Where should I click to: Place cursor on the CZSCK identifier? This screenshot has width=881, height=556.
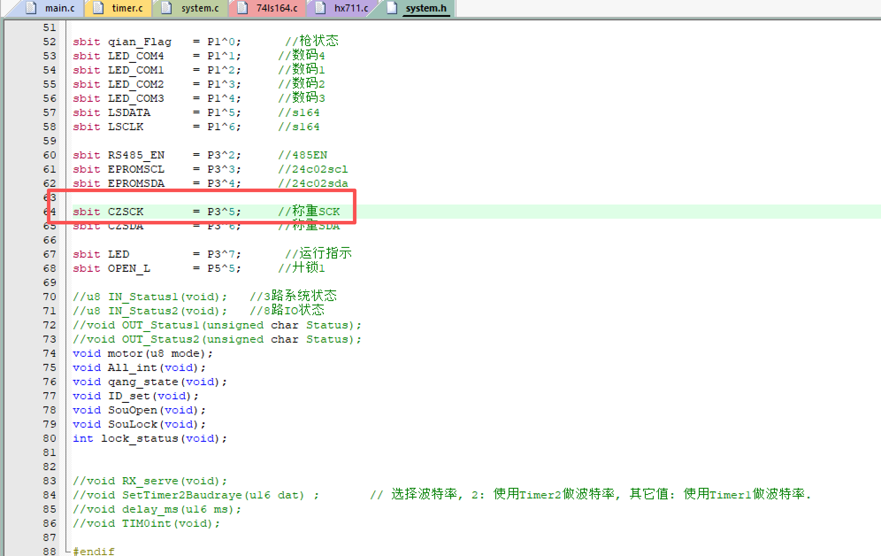click(x=126, y=212)
